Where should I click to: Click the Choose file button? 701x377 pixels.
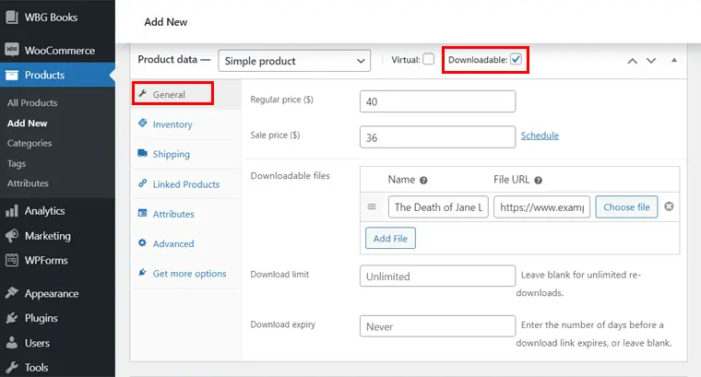[x=626, y=206]
